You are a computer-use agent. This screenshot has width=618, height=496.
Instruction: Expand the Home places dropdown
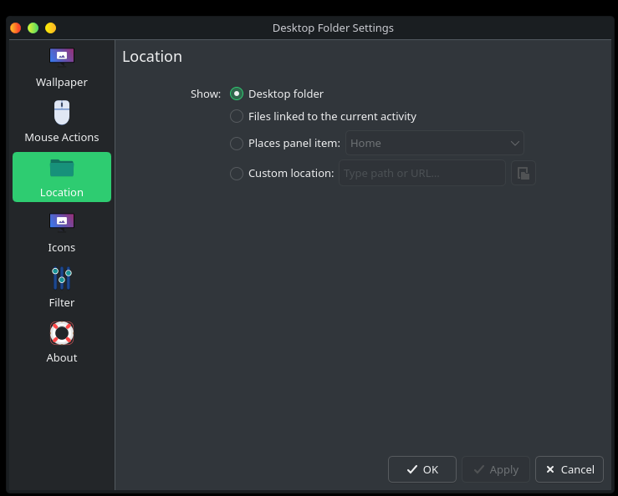coord(434,144)
